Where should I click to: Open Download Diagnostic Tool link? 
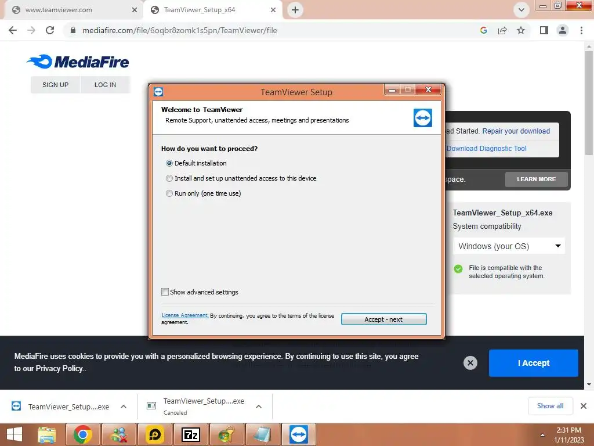[x=487, y=149]
